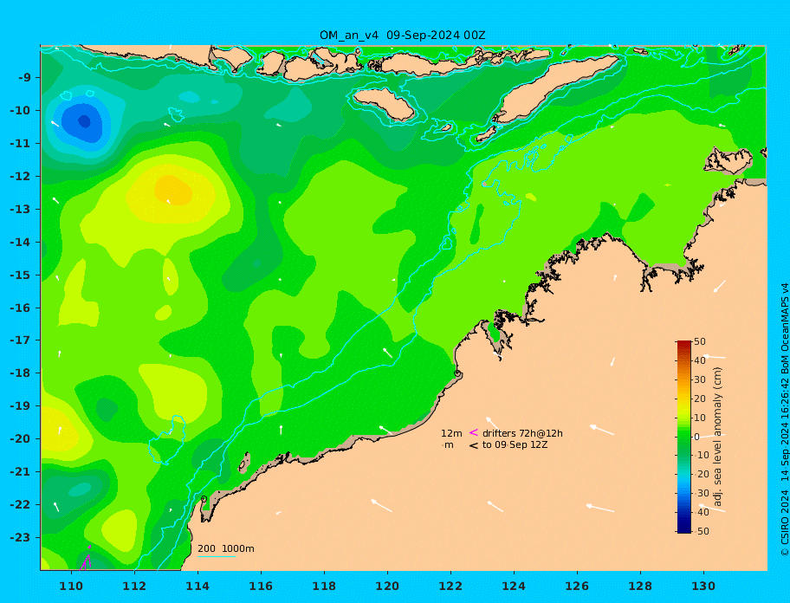Click the latitude axis label -15
Image resolution: width=790 pixels, height=603 pixels.
point(20,275)
